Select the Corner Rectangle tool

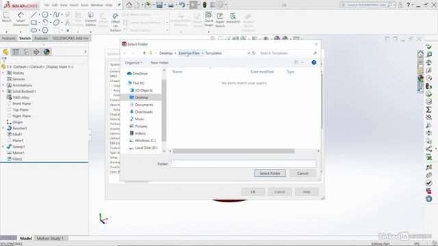34,23
